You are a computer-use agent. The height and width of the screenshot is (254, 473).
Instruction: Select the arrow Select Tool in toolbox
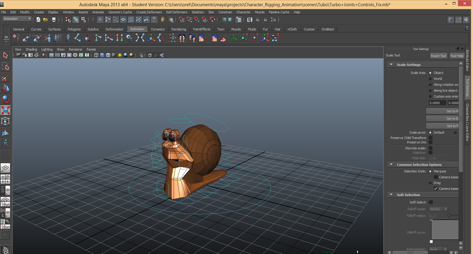[5, 55]
